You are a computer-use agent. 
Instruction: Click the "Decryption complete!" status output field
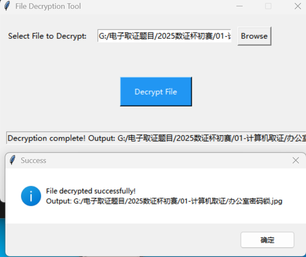pyautogui.click(x=156, y=138)
